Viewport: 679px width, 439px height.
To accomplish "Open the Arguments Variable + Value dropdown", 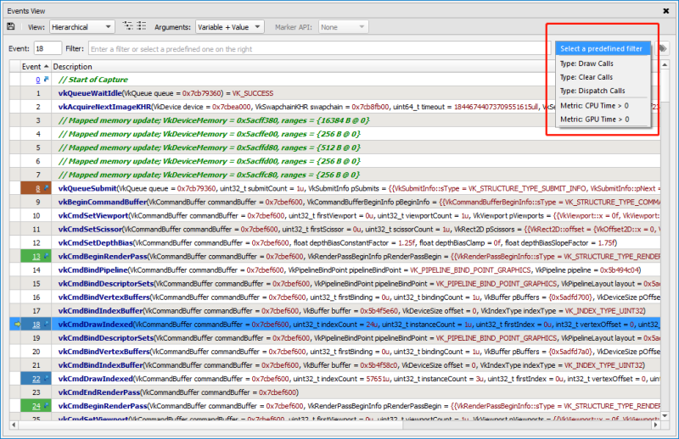I will click(x=229, y=27).
